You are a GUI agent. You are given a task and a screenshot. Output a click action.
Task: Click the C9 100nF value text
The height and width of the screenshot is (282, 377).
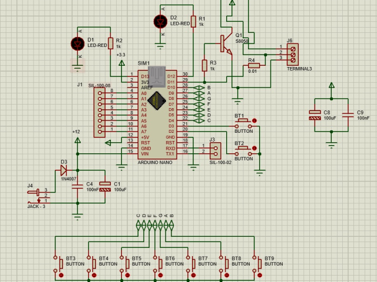click(363, 118)
